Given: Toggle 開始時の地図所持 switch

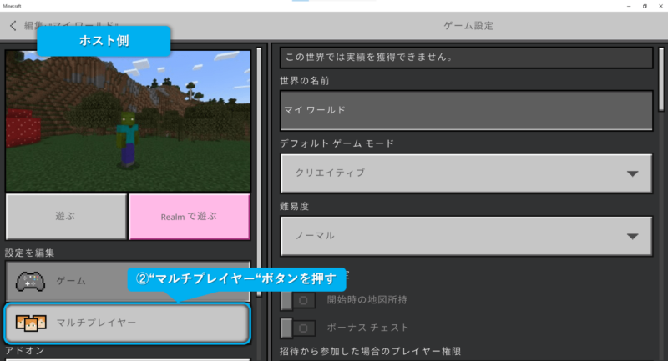Looking at the screenshot, I should tap(298, 301).
